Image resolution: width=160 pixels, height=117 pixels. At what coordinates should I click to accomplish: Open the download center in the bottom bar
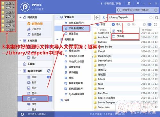coord(34,114)
